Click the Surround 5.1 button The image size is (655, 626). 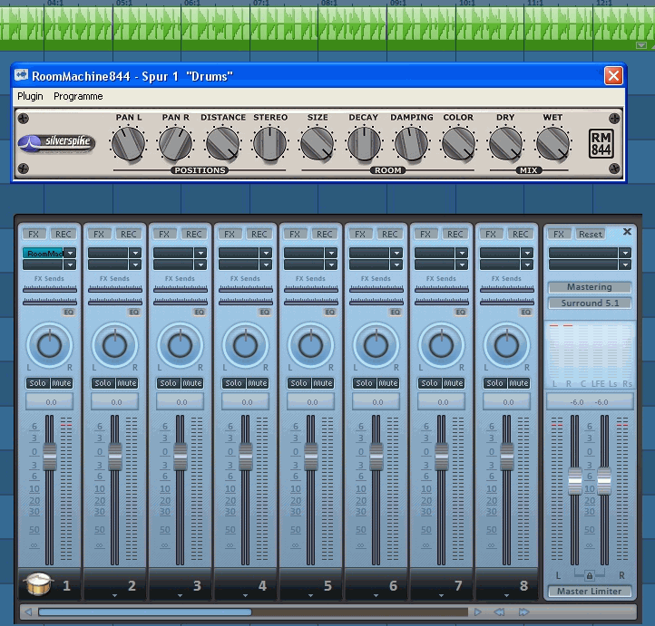click(x=590, y=303)
